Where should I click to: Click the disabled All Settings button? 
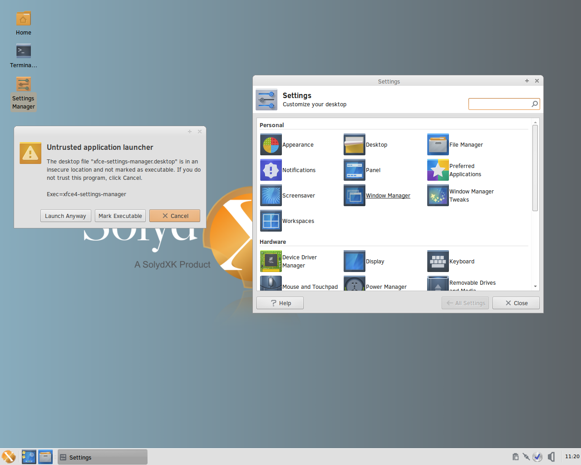465,303
